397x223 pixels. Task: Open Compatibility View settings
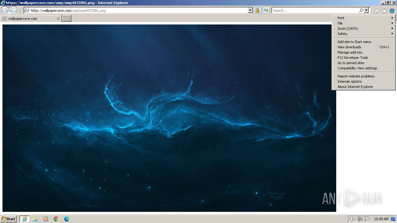(363, 68)
